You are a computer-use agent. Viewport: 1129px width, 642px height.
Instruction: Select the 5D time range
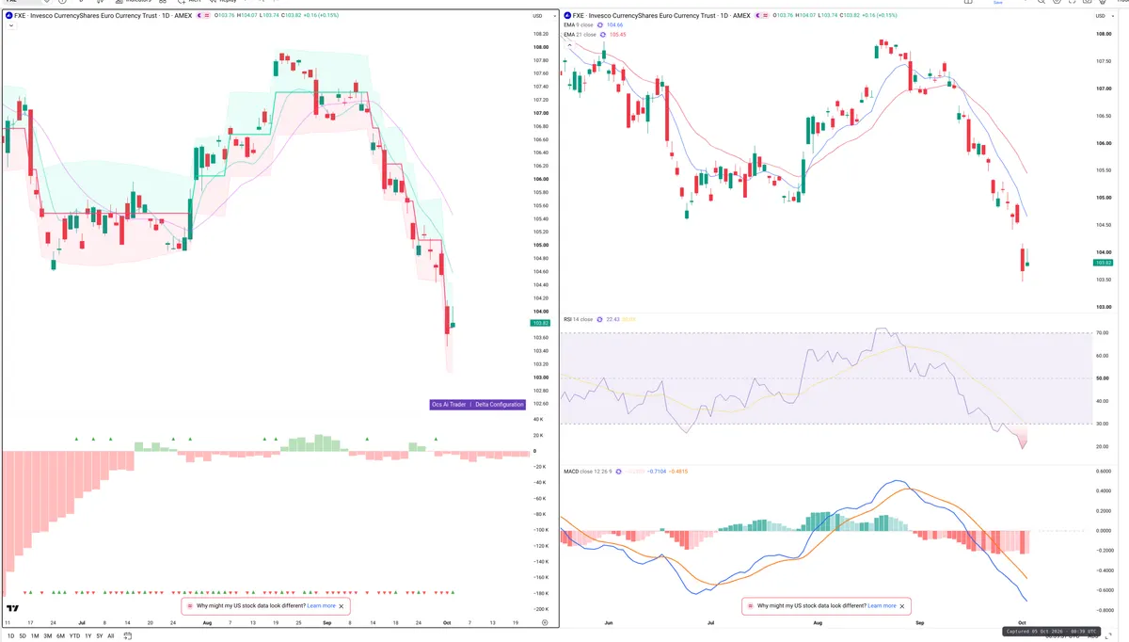[23, 635]
